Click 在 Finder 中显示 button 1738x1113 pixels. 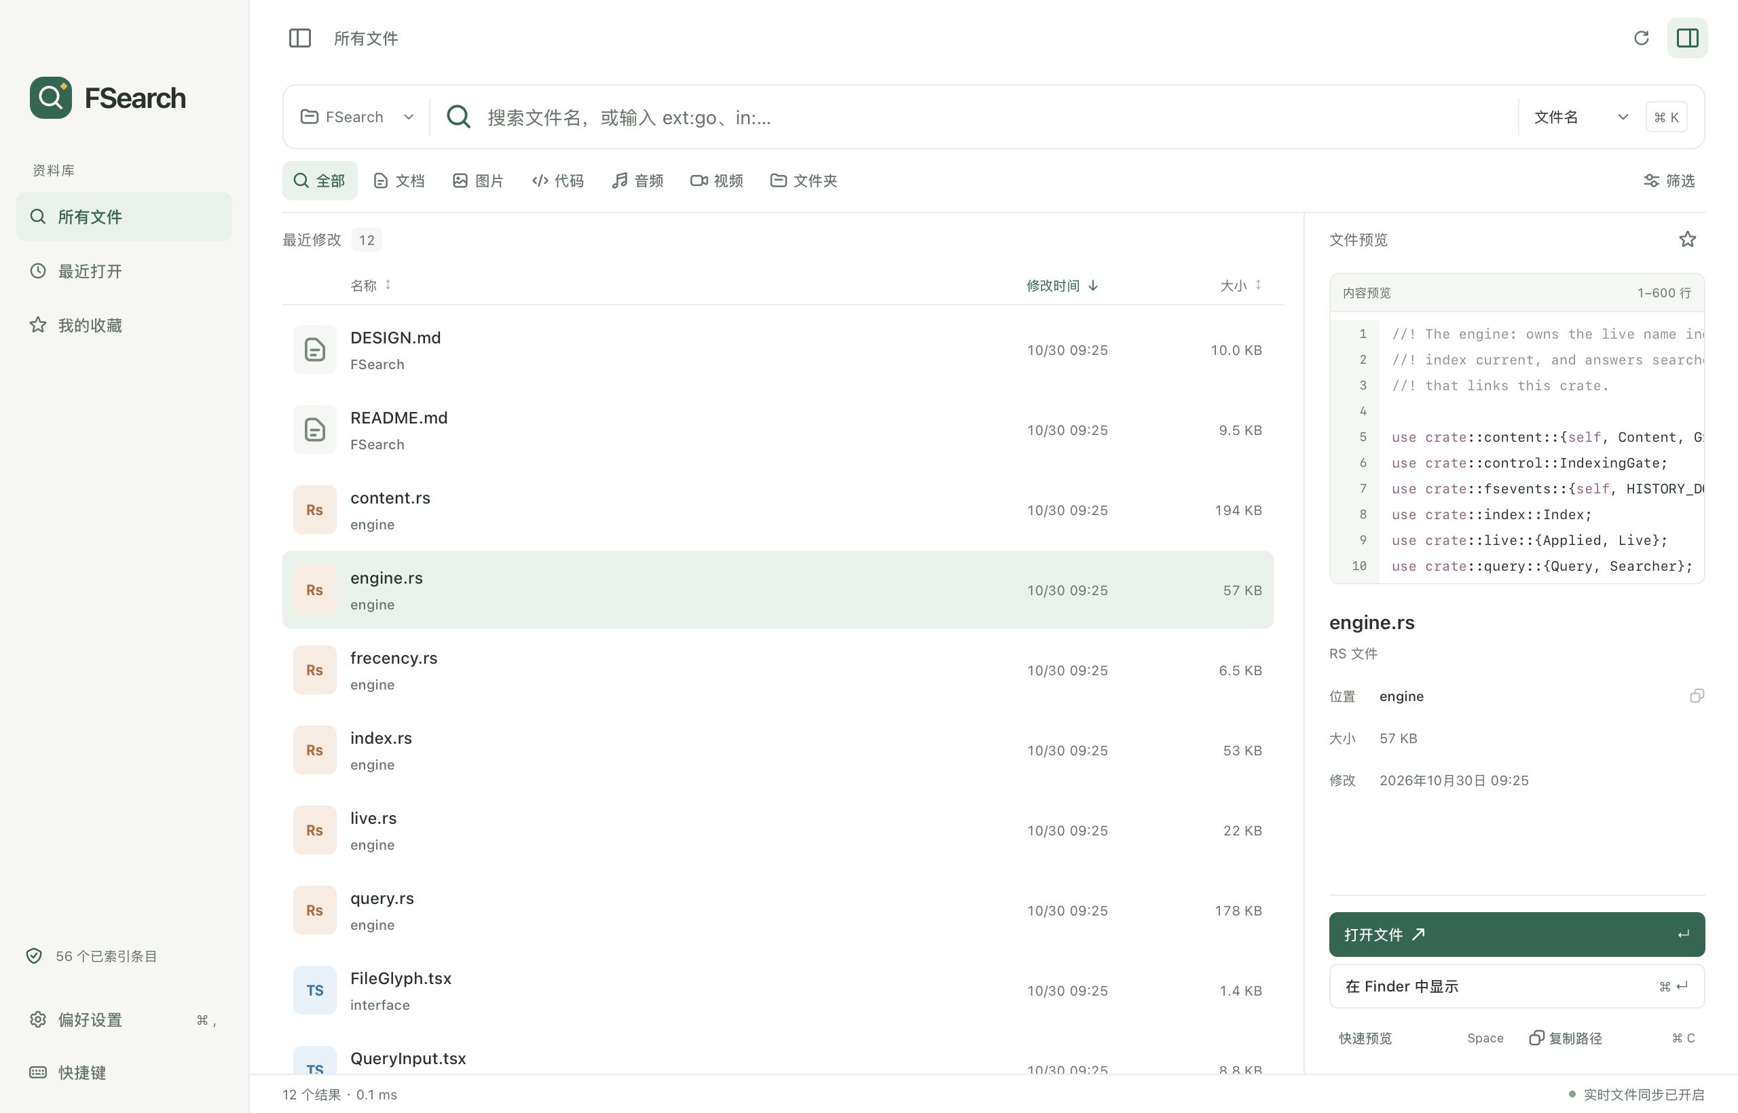[x=1517, y=987]
